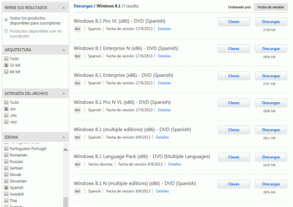The width and height of the screenshot is (293, 207).
Task: Click Descargas for Windows 8.1 Pro VL
Action: coord(271,22)
